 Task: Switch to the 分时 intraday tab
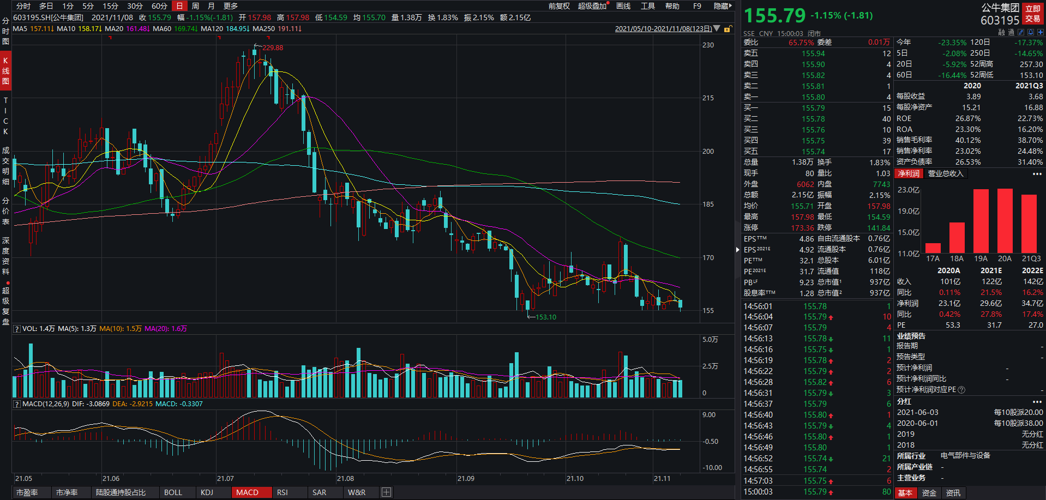[23, 6]
